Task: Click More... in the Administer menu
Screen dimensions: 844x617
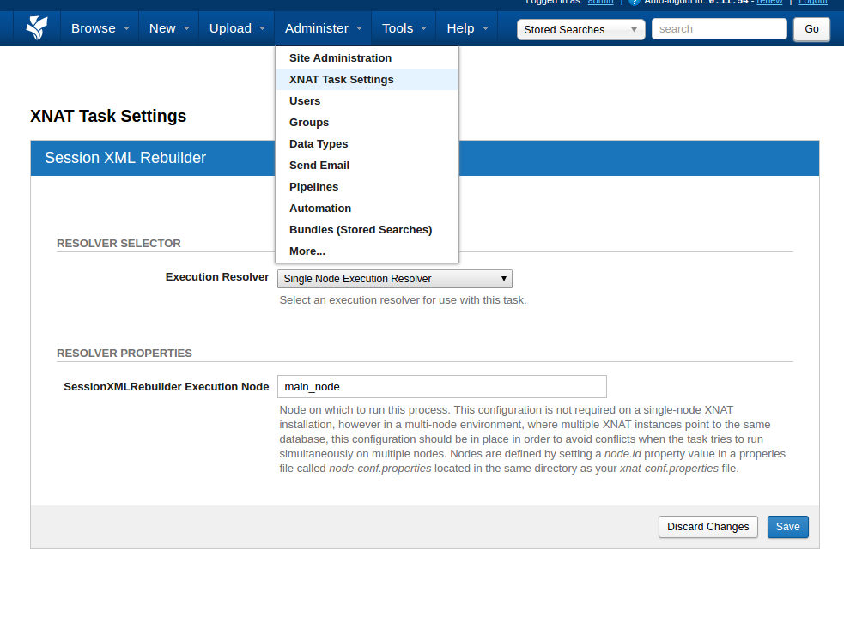Action: 307,251
